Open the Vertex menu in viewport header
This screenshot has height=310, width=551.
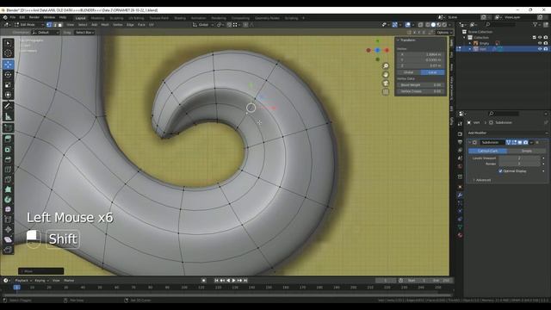pyautogui.click(x=118, y=25)
